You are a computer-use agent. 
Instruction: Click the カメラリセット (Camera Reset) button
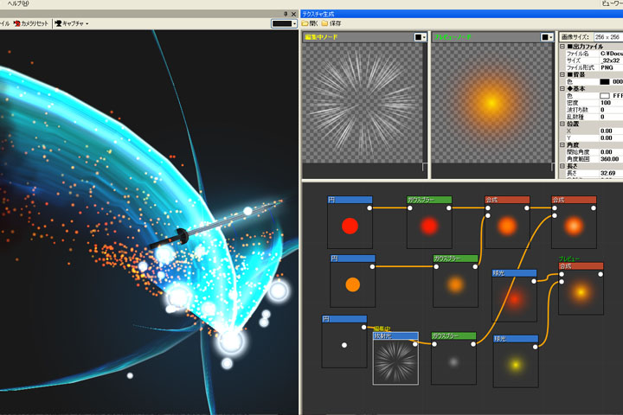click(31, 23)
